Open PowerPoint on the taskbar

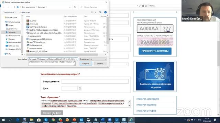(x=74, y=120)
